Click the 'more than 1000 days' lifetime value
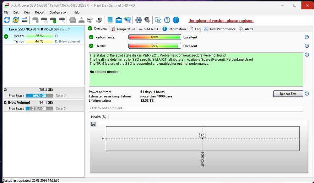This screenshot has height=183, width=314. click(x=156, y=96)
